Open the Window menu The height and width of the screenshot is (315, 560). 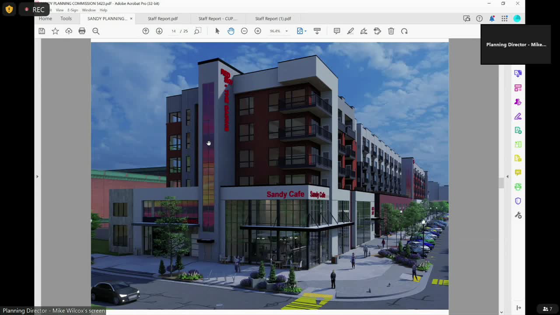(x=89, y=10)
